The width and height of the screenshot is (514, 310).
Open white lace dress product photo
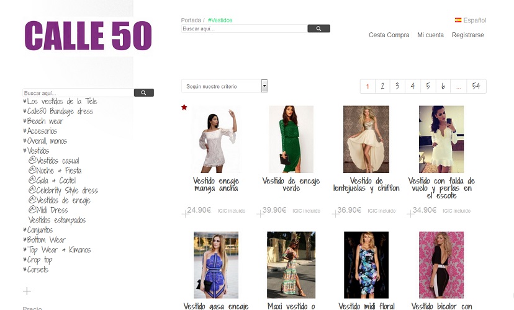pyautogui.click(x=216, y=139)
